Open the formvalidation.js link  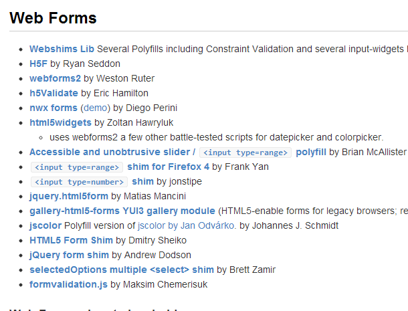tap(68, 284)
